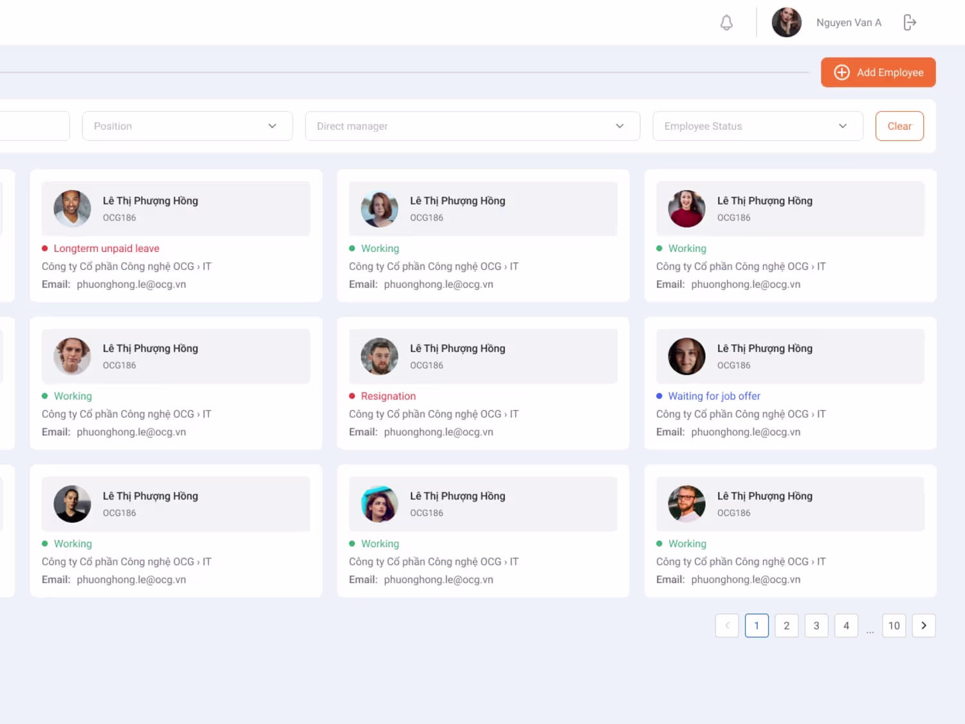This screenshot has height=724, width=965.
Task: Click the pagination ellipsis
Action: (x=870, y=631)
